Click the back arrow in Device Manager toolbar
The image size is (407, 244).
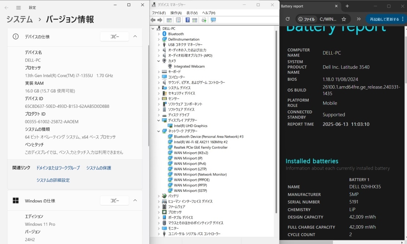point(153,20)
